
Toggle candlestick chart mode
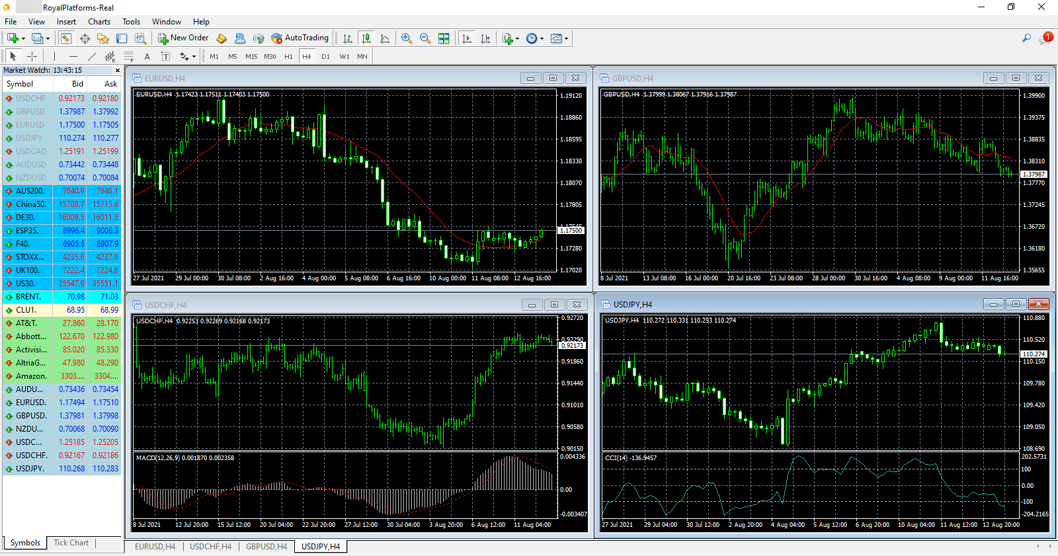click(366, 38)
